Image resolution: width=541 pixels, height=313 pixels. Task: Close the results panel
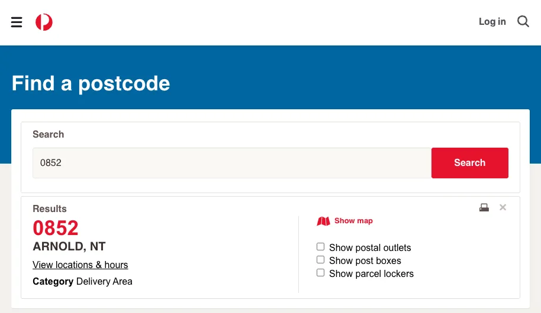pyautogui.click(x=503, y=207)
